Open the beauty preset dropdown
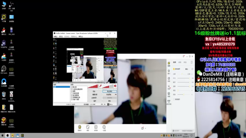Viewport: 246px width, 138px height. tap(187, 69)
